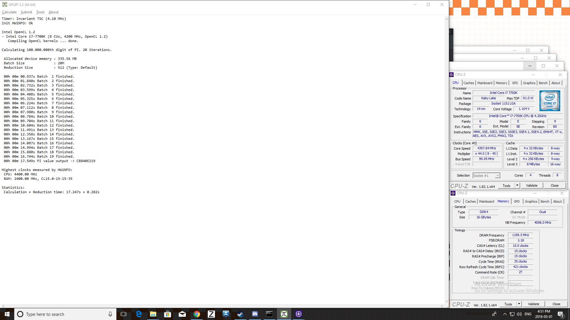Click the GPUPI title bar icon

pos(4,4)
